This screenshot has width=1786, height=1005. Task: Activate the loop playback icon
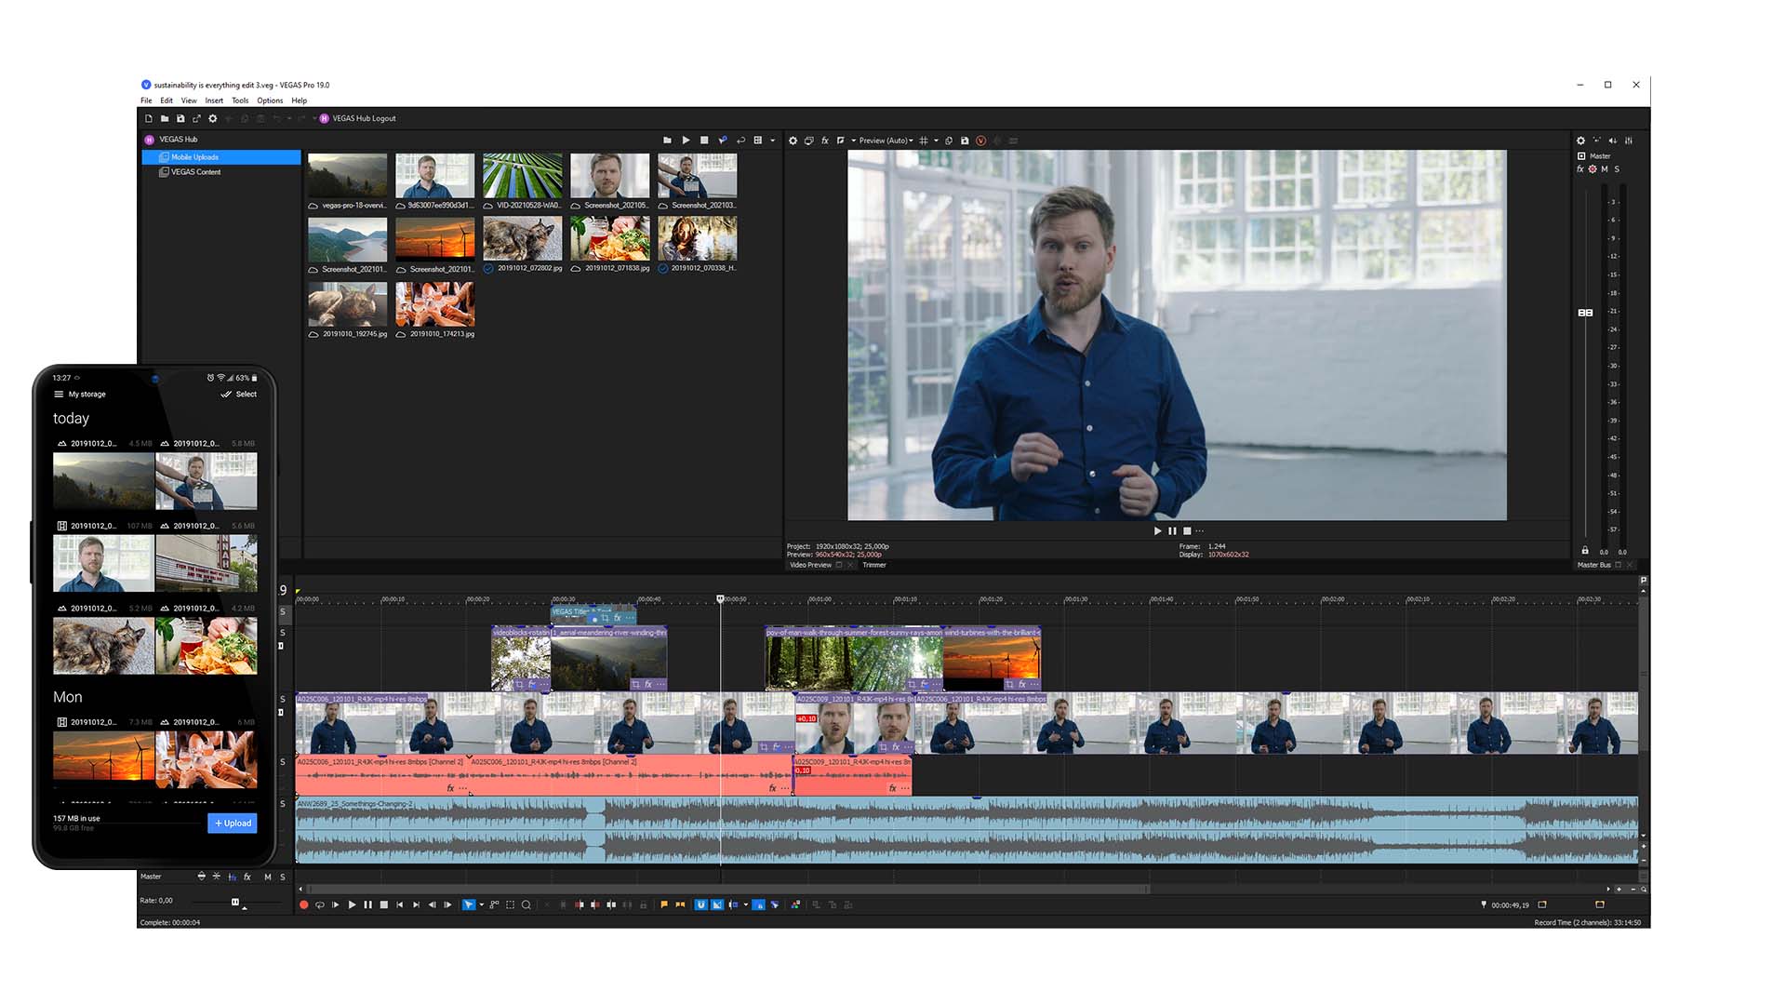click(320, 904)
